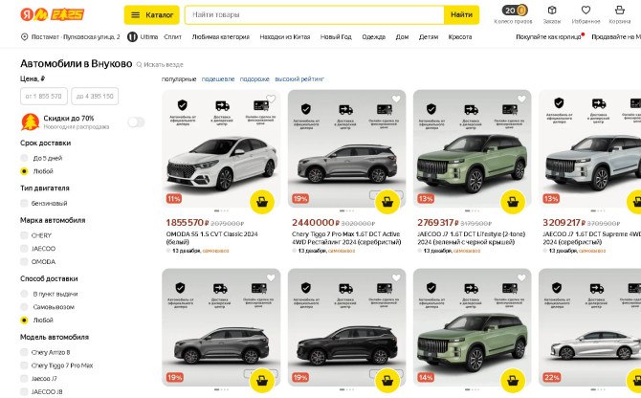Click the Найти search button

461,15
